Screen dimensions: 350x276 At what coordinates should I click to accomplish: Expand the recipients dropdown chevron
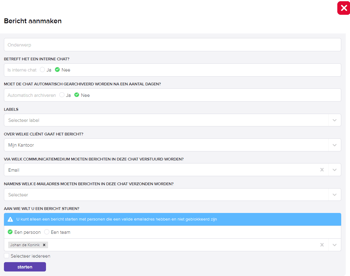click(335, 245)
